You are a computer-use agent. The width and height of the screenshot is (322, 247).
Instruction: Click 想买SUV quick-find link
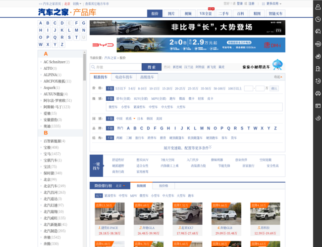click(142, 160)
